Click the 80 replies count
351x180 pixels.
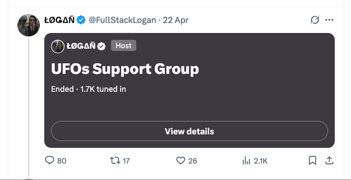[x=62, y=161]
